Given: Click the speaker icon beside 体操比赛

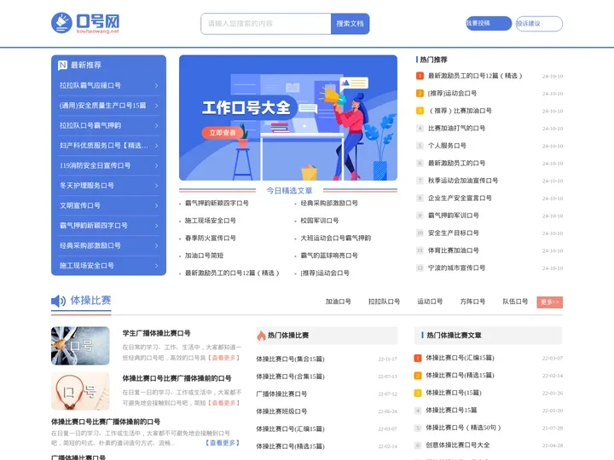Looking at the screenshot, I should [x=58, y=301].
